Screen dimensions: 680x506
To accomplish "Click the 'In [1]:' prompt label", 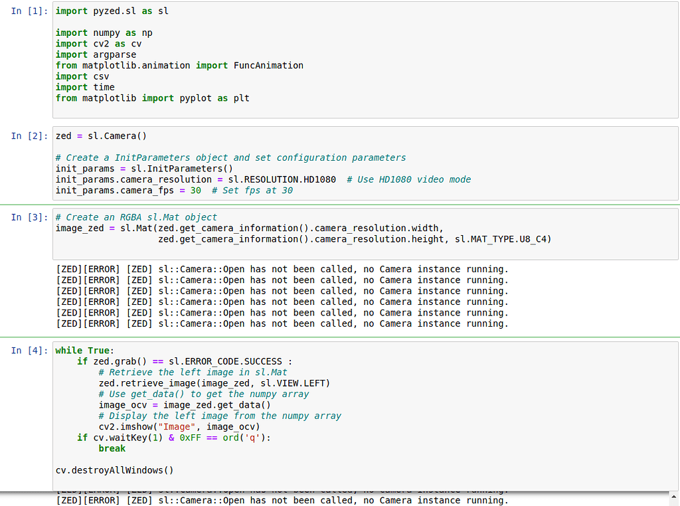I will [x=29, y=11].
